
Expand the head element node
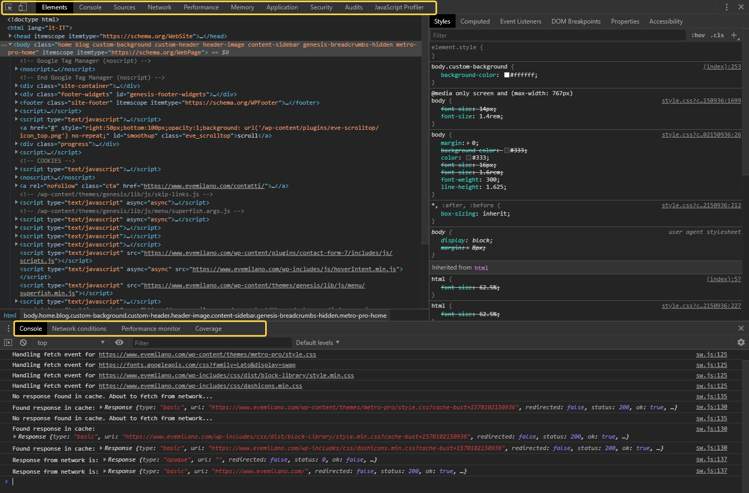tap(10, 36)
